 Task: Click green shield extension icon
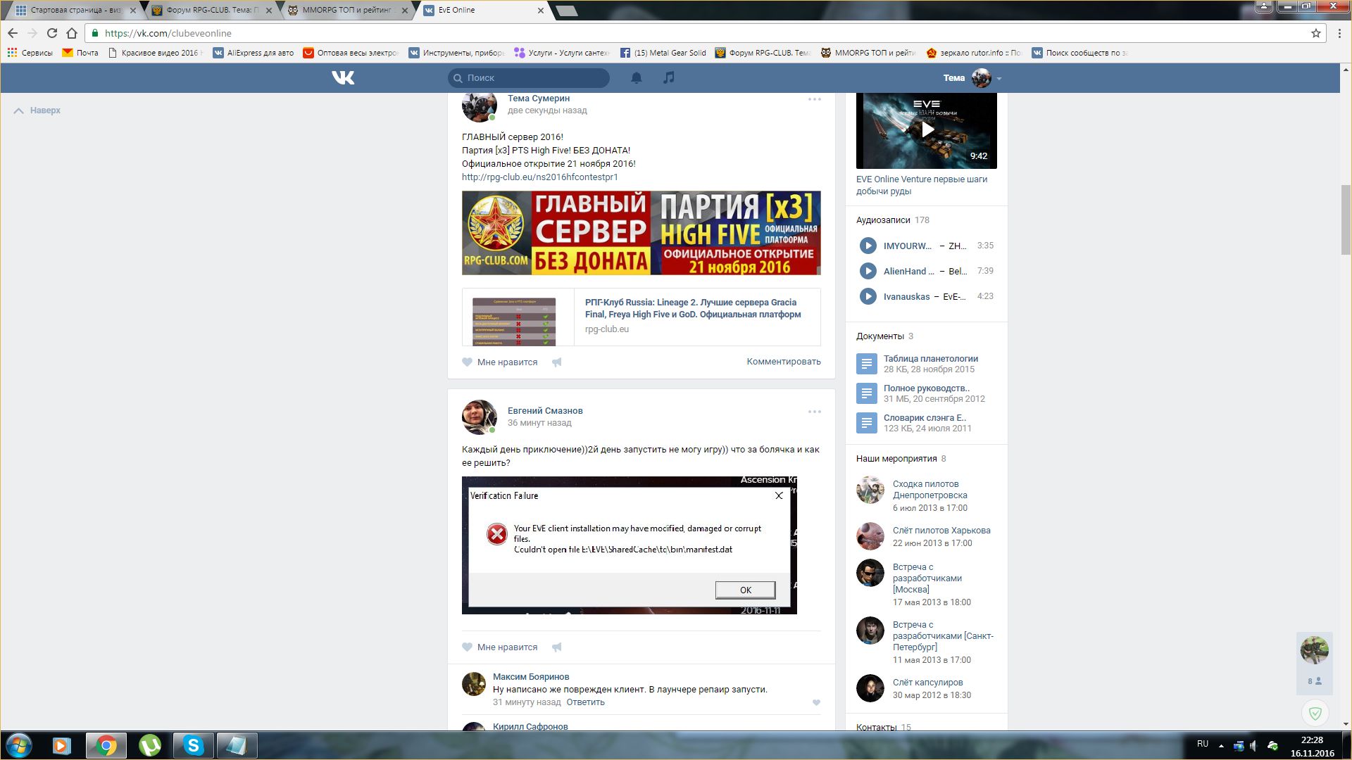tap(1314, 713)
